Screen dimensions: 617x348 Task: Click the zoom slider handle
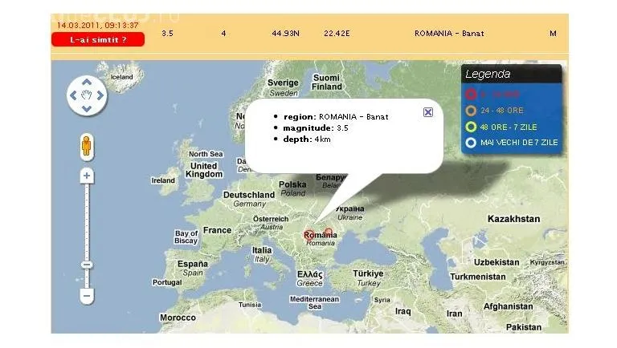pyautogui.click(x=87, y=265)
